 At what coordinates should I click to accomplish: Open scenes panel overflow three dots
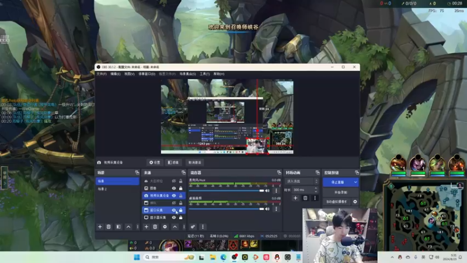[x=138, y=227]
